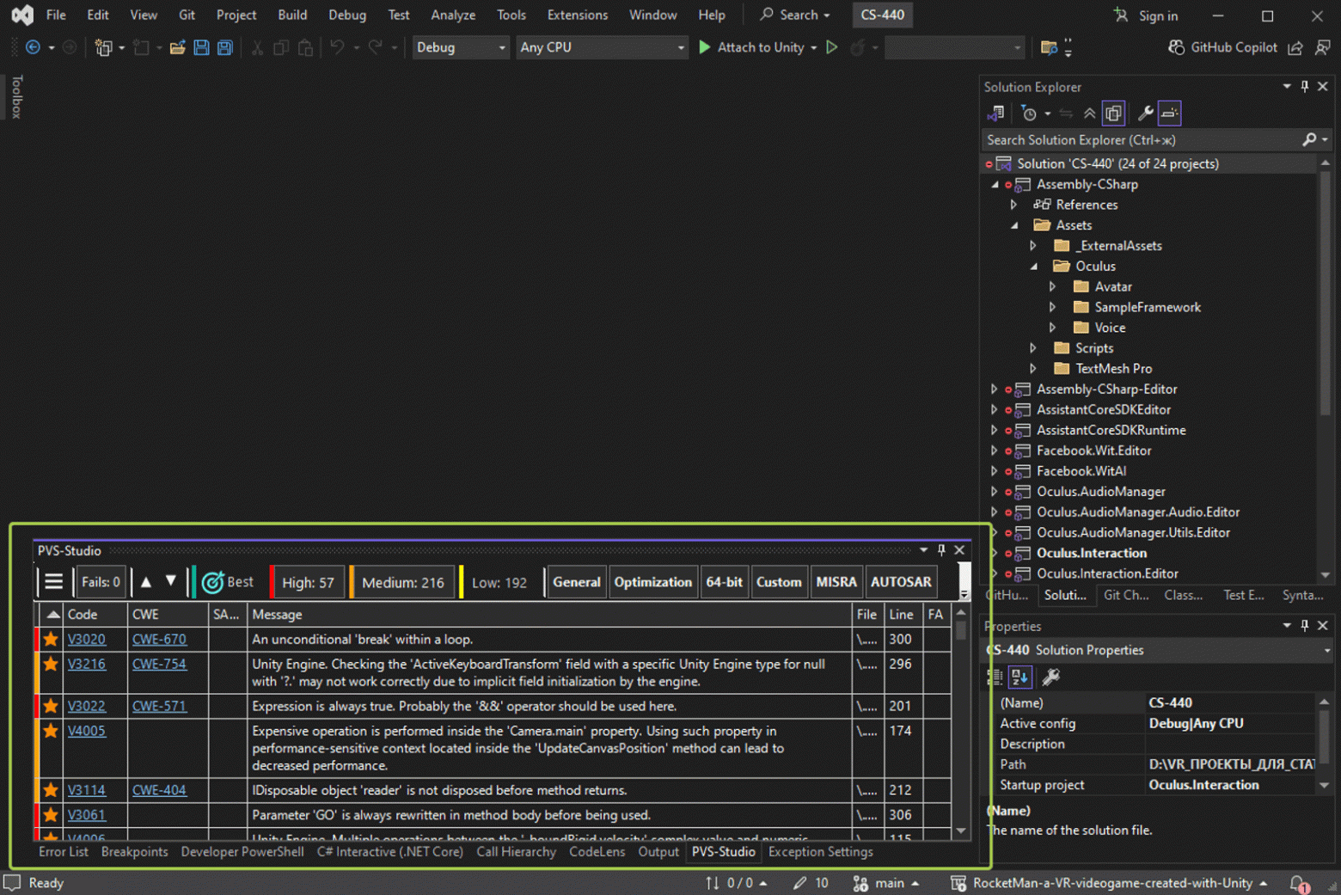Viewport: 1341px width, 895px height.
Task: Open the Extensions menu
Action: tap(577, 15)
